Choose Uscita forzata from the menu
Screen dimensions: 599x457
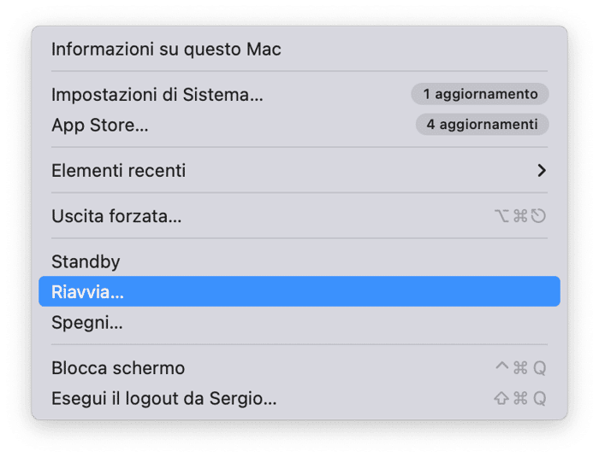click(x=116, y=216)
